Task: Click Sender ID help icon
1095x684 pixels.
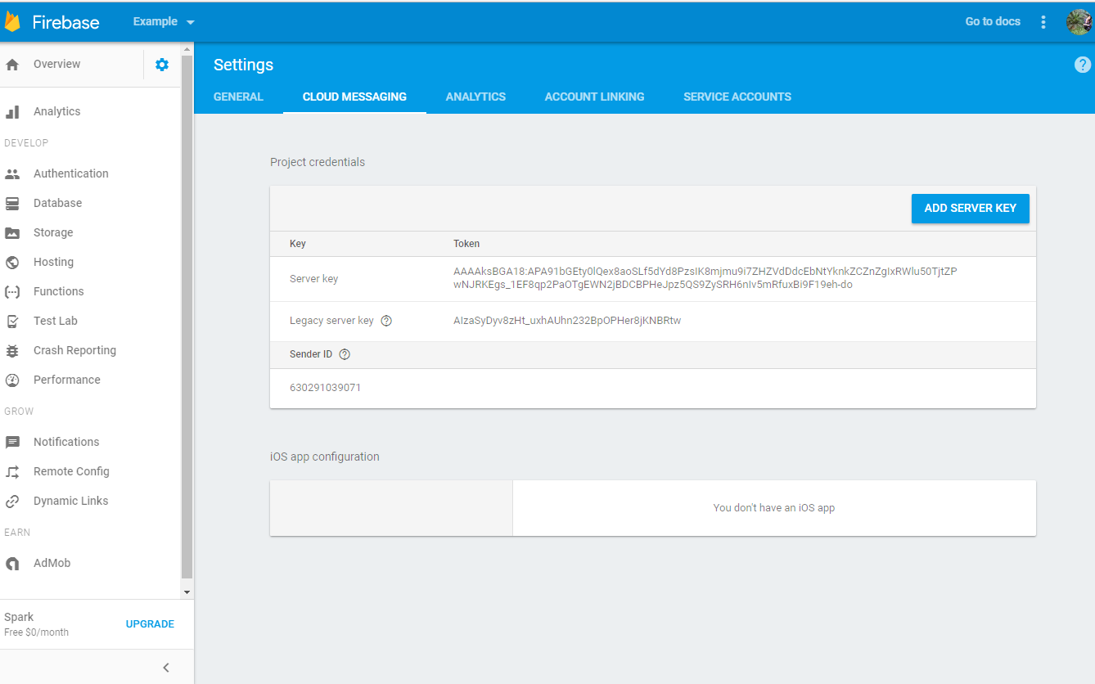Action: (345, 354)
